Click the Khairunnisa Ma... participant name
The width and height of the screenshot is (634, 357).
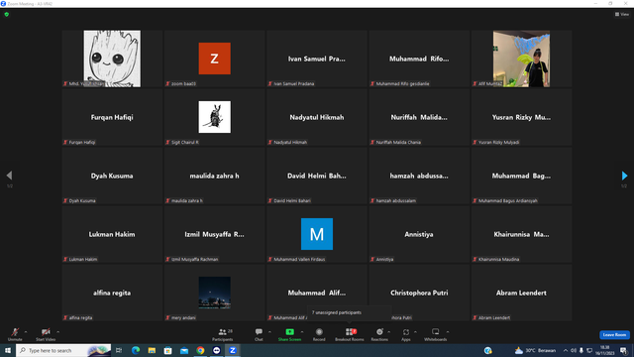pyautogui.click(x=521, y=234)
